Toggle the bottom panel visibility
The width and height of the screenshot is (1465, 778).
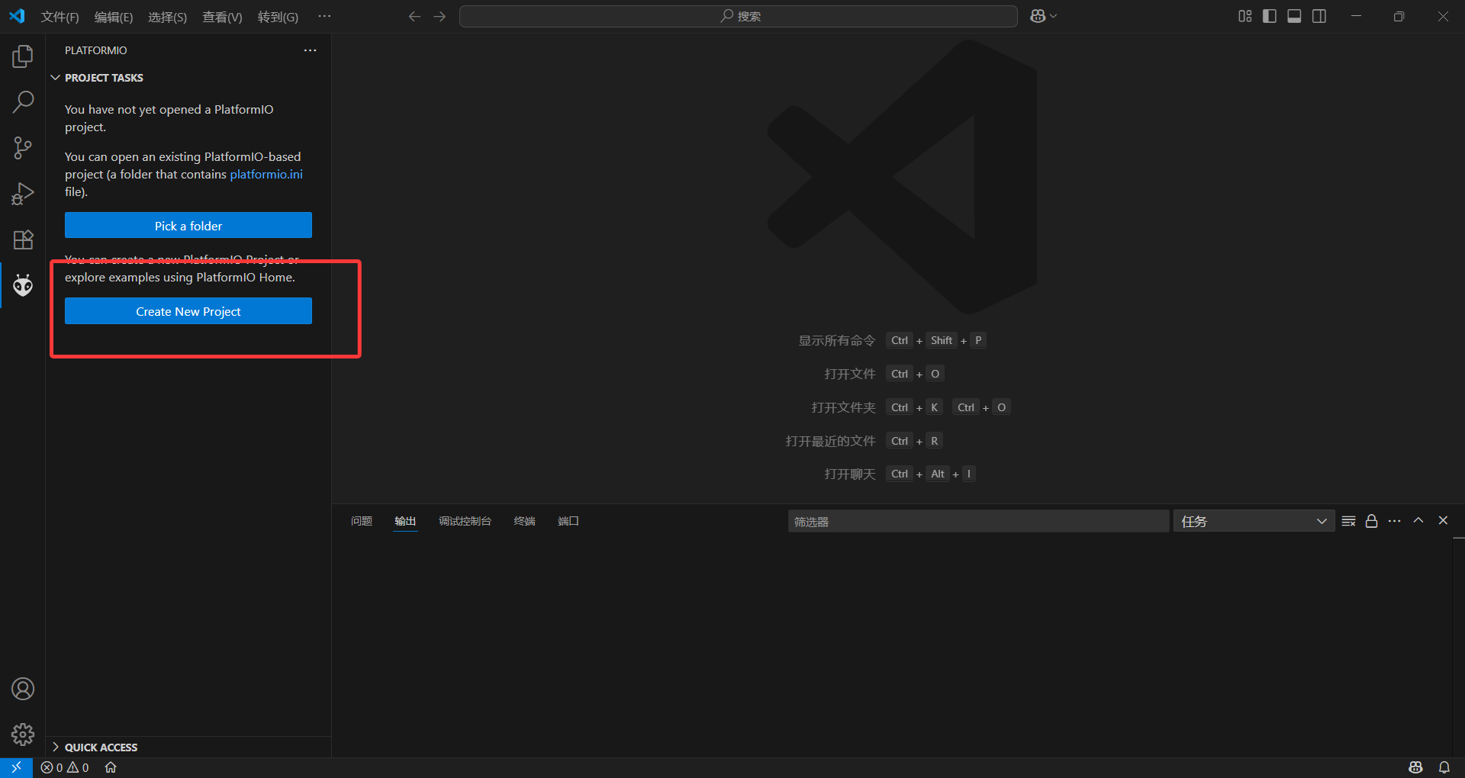point(1294,15)
